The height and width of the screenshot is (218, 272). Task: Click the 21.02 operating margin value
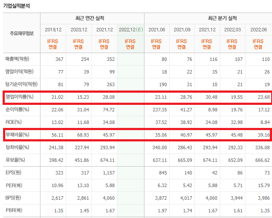(x=57, y=97)
